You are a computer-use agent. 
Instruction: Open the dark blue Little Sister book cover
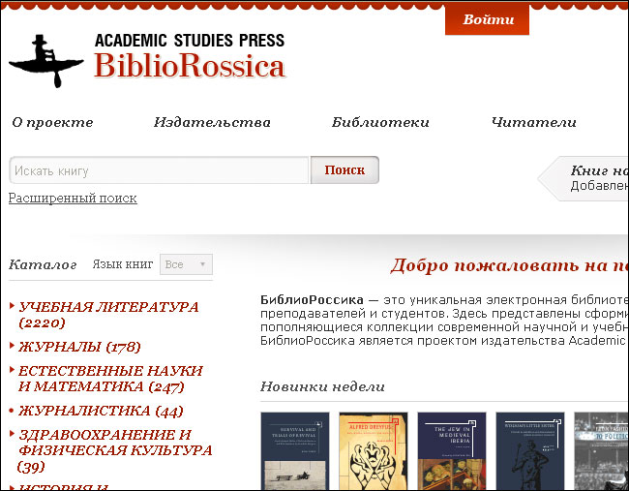[x=530, y=451]
